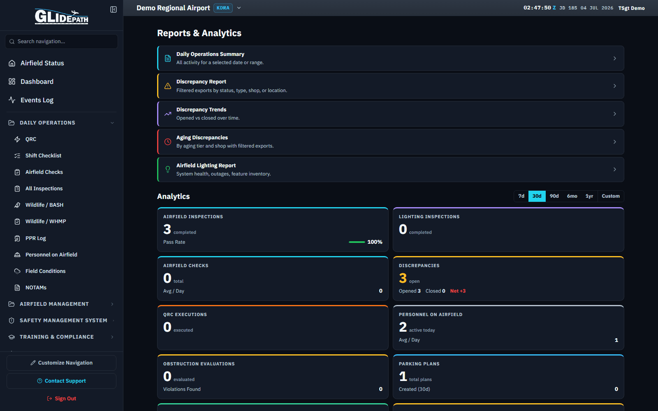Click the Daily Operations Summary document icon
The width and height of the screenshot is (658, 411).
click(x=168, y=58)
